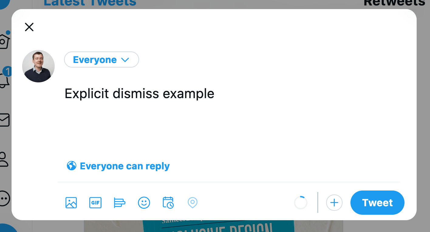Open the More circle icon in sidebar
The width and height of the screenshot is (430, 232).
5,199
